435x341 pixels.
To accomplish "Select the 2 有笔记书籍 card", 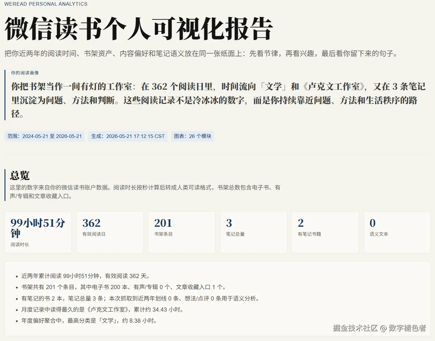I will (325, 232).
